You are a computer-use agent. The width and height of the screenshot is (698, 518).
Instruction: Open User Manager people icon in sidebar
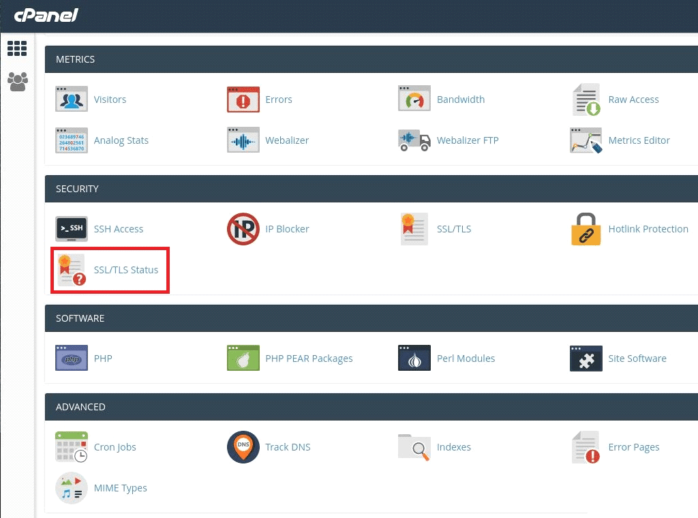pos(17,82)
